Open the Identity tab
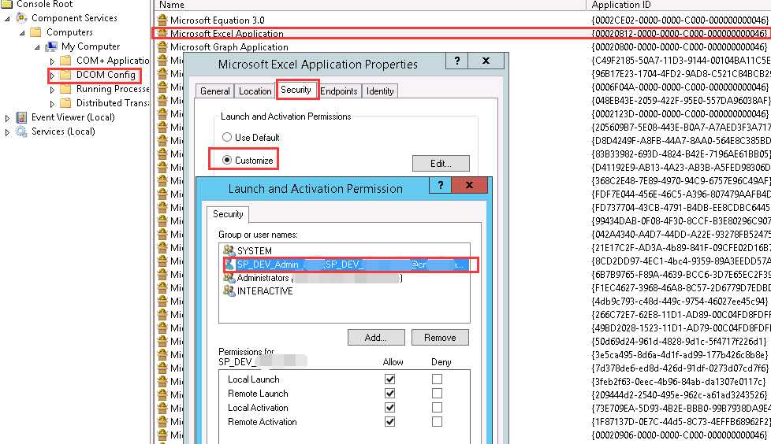 (x=380, y=91)
